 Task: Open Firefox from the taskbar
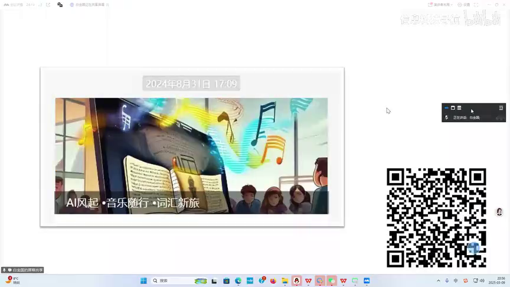pyautogui.click(x=273, y=281)
